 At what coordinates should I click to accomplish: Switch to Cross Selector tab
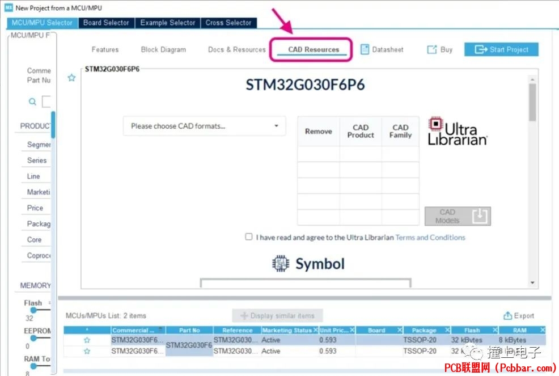[x=228, y=23]
